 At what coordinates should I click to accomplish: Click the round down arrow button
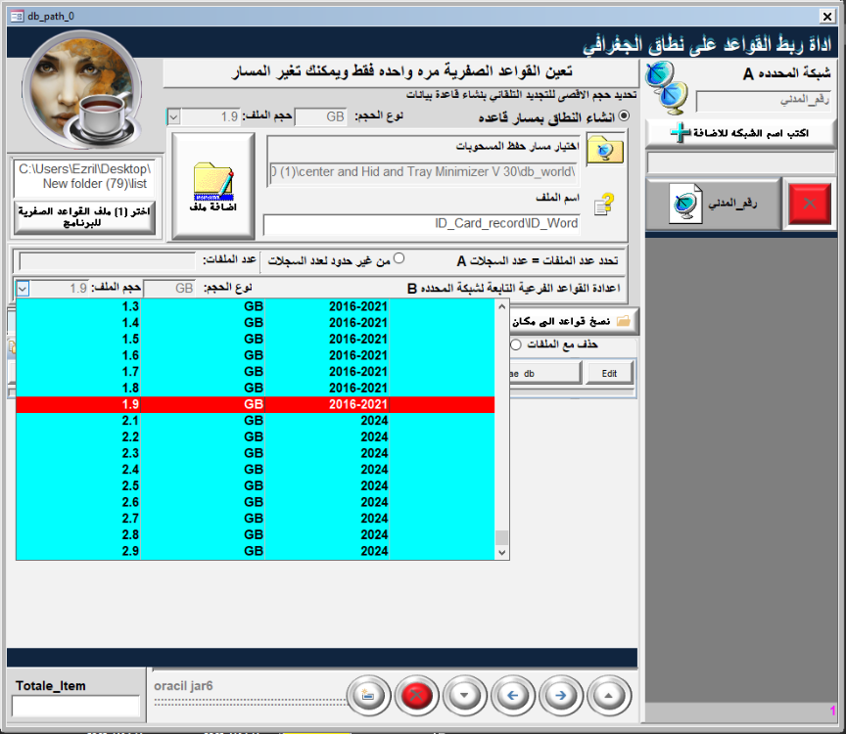pyautogui.click(x=465, y=696)
